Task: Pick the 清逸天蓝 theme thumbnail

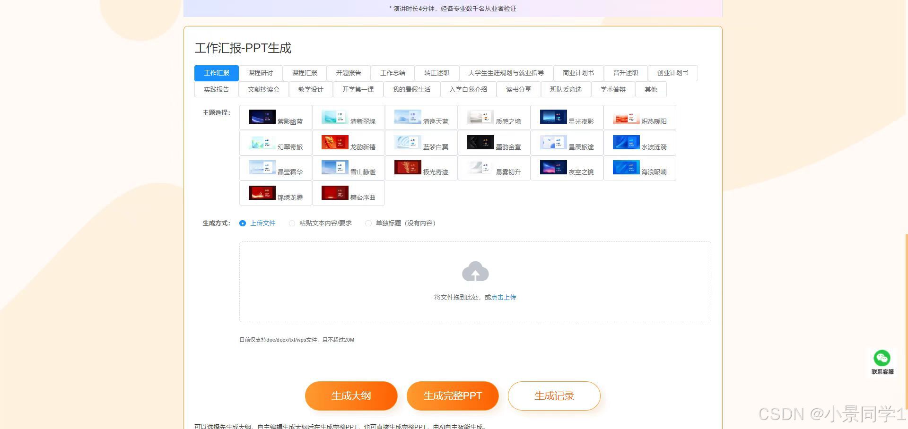Action: click(x=408, y=117)
